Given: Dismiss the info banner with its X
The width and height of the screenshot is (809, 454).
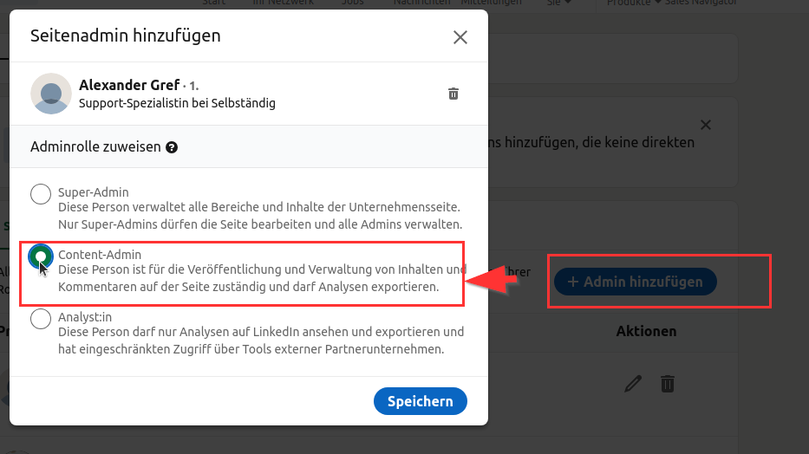Looking at the screenshot, I should pos(706,125).
